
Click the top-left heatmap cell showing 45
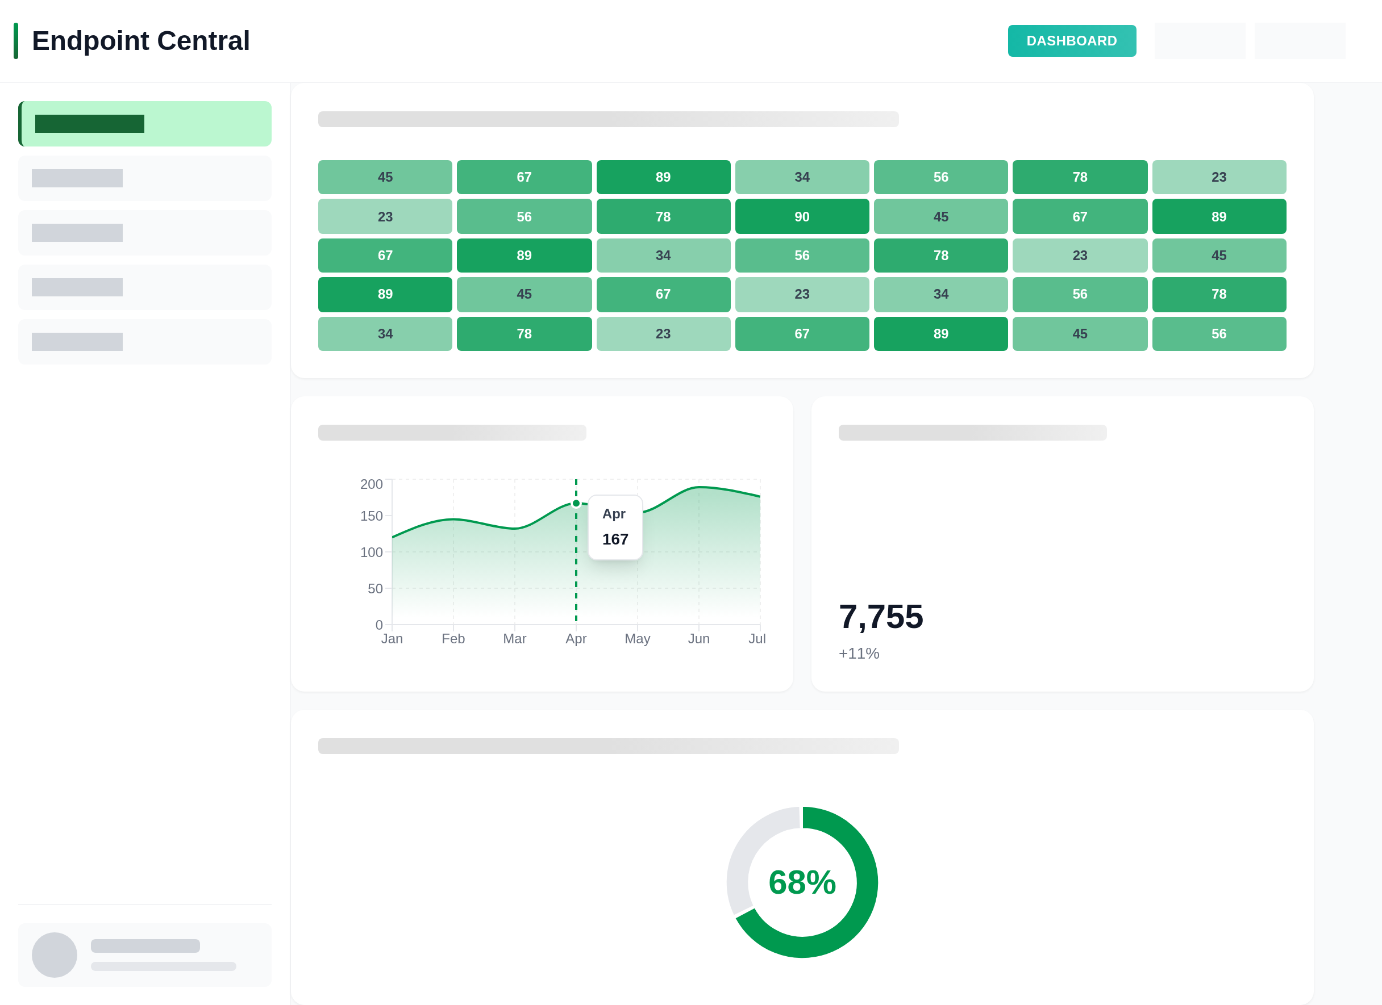tap(385, 177)
